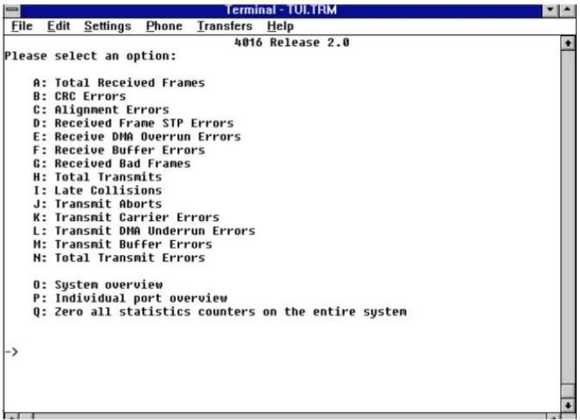
Task: Open the Phone menu
Action: click(x=164, y=26)
